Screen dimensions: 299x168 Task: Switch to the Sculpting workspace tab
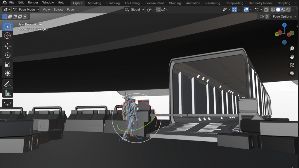tap(113, 3)
